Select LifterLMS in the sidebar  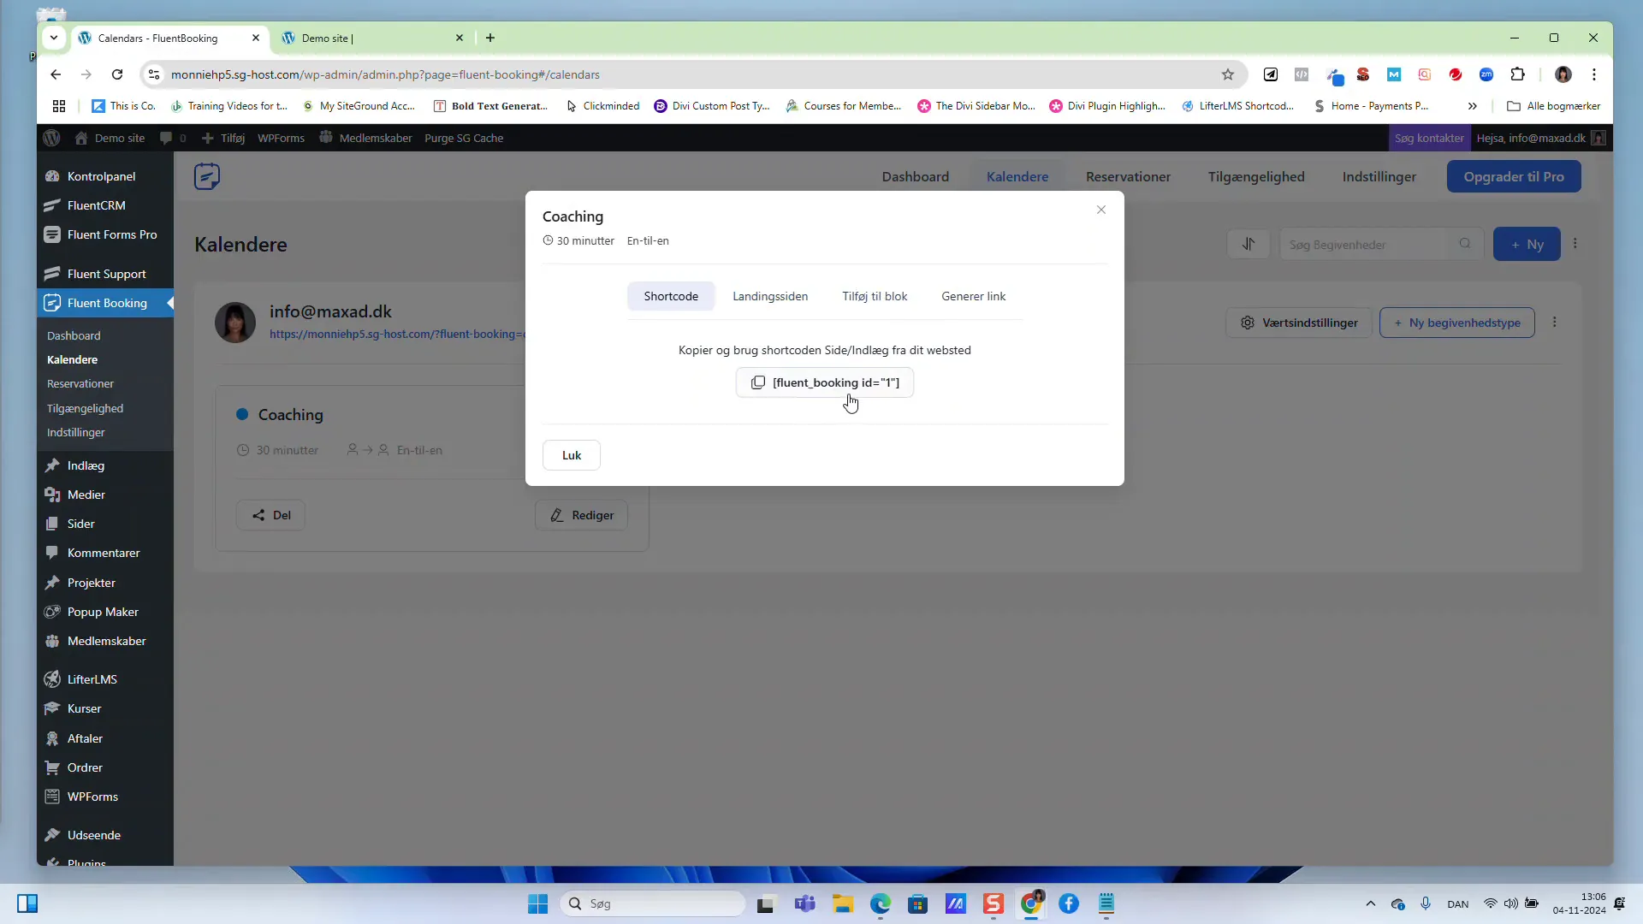coord(92,678)
